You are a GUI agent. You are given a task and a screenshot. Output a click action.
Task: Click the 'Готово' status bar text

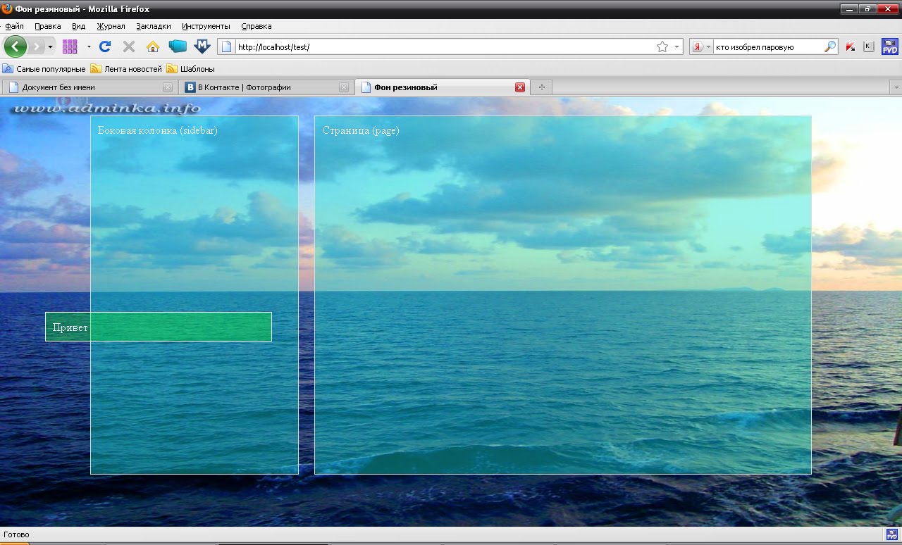coord(16,535)
